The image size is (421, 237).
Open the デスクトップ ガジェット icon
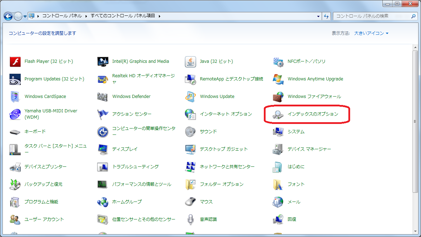(191, 149)
